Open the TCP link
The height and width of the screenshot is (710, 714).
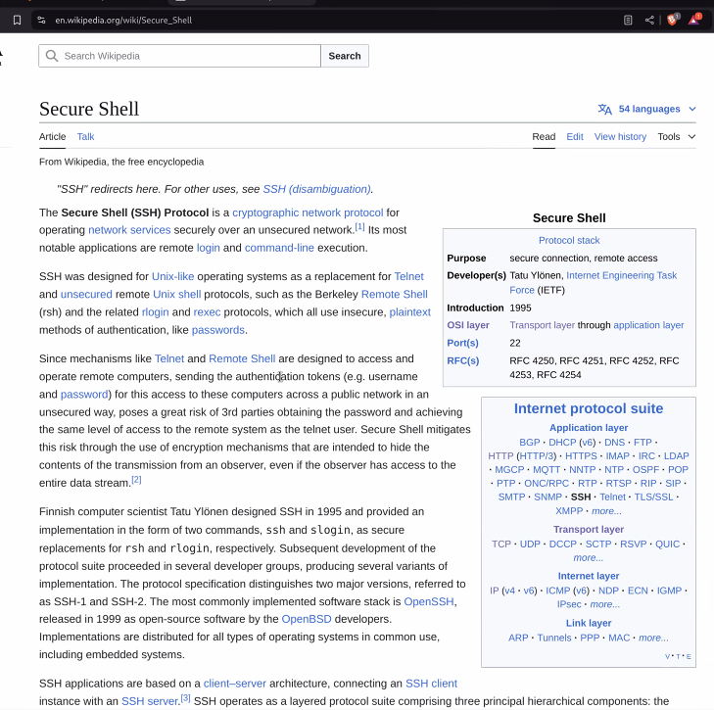click(501, 544)
